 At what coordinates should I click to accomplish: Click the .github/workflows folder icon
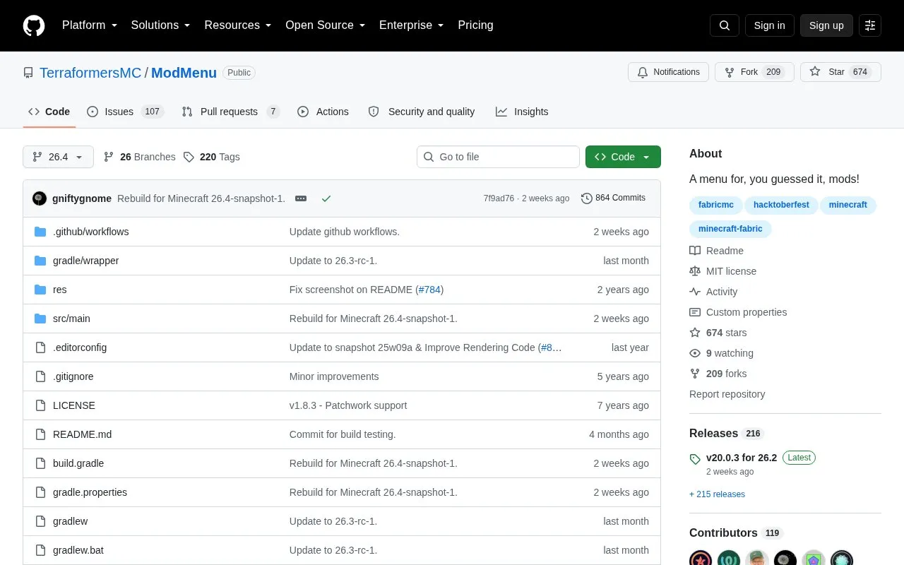click(x=40, y=232)
